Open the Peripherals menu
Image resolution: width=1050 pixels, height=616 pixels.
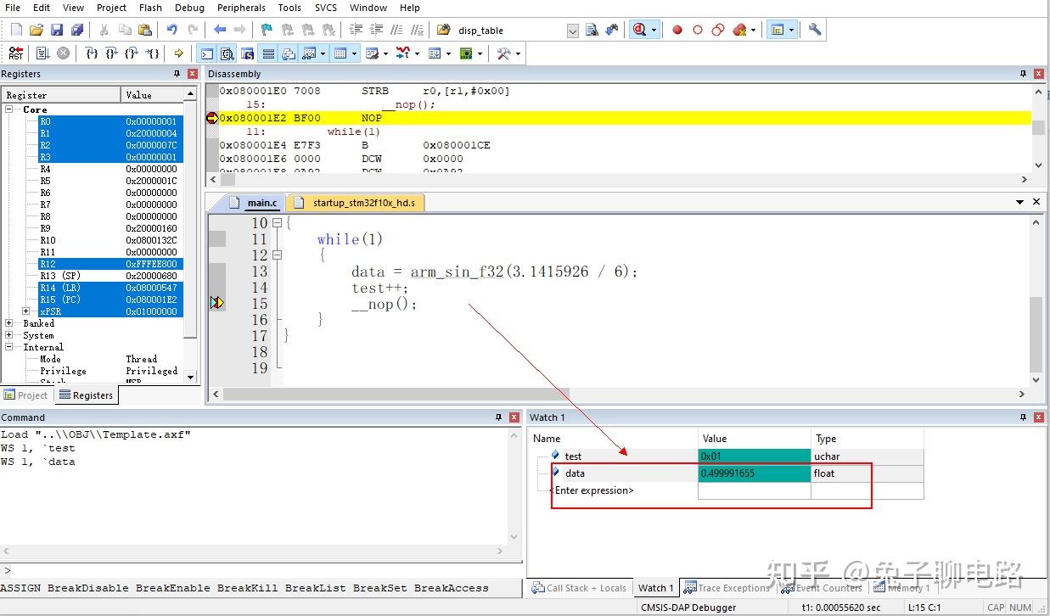241,8
